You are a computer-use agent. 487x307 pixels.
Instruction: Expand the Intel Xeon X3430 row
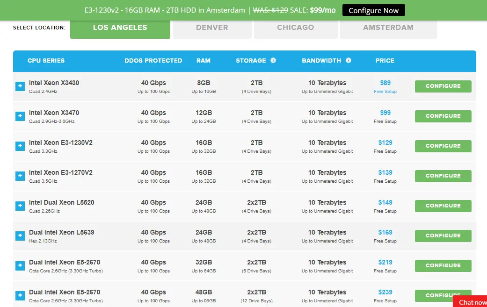pyautogui.click(x=20, y=86)
